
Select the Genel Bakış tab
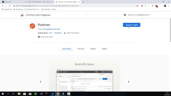coord(67,49)
